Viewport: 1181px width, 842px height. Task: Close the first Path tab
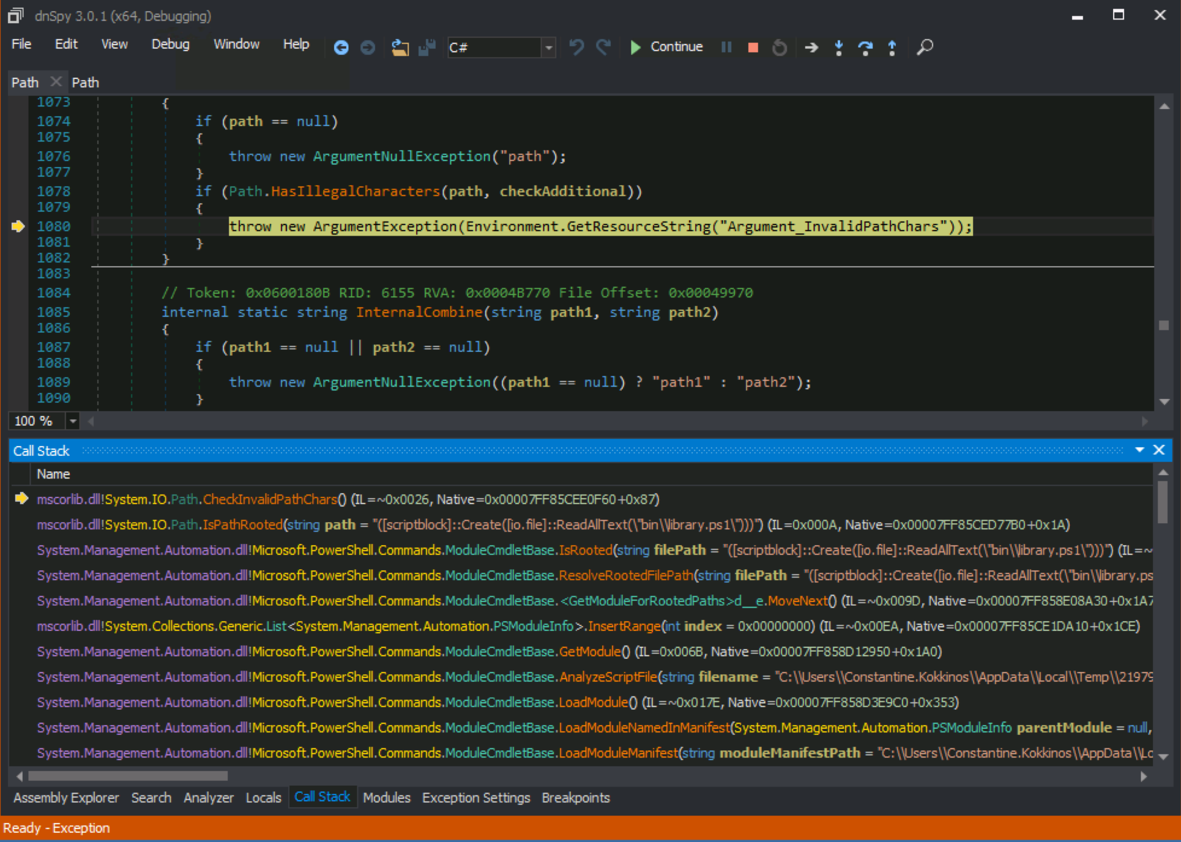pos(56,81)
